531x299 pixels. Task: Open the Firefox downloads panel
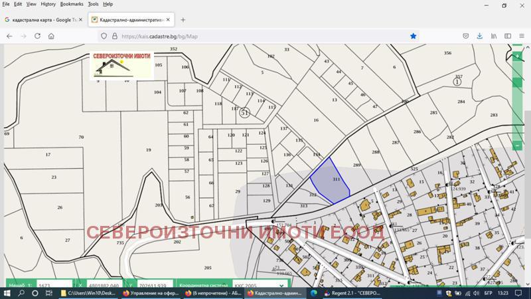pyautogui.click(x=479, y=36)
